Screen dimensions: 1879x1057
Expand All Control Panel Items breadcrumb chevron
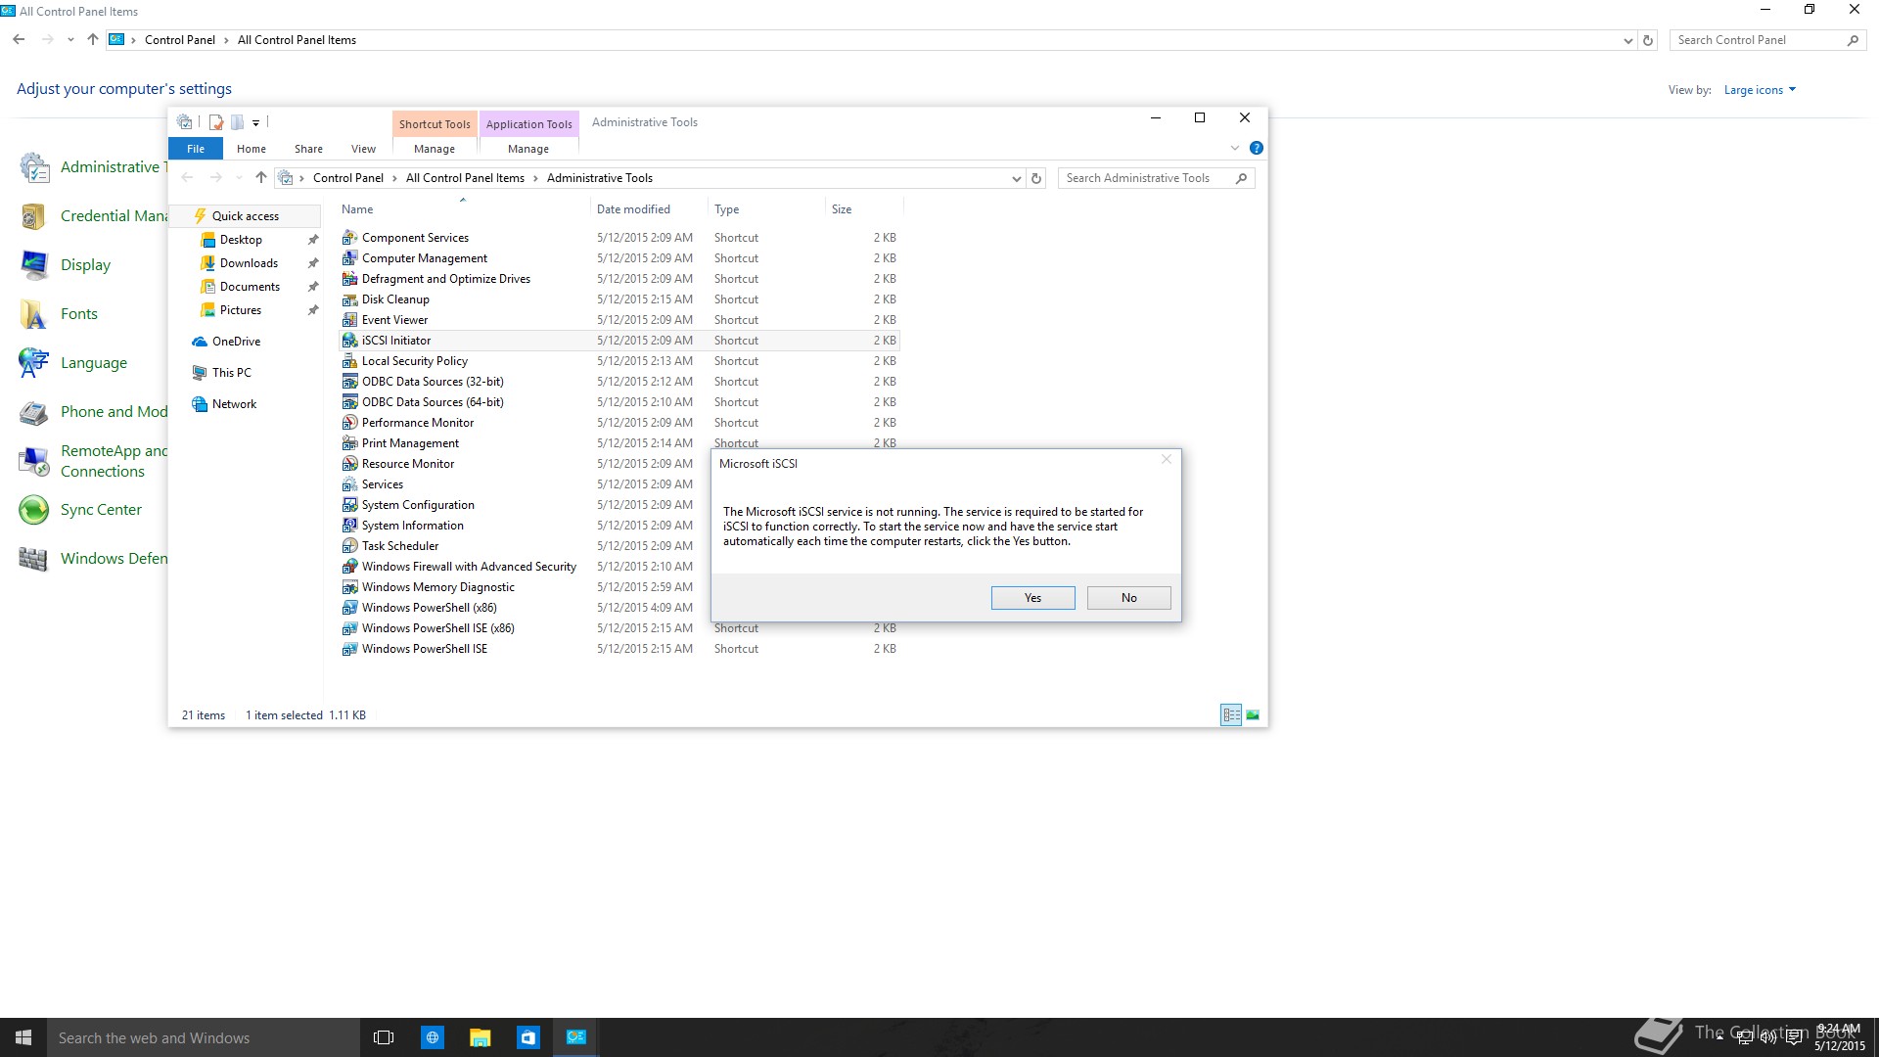coord(535,178)
